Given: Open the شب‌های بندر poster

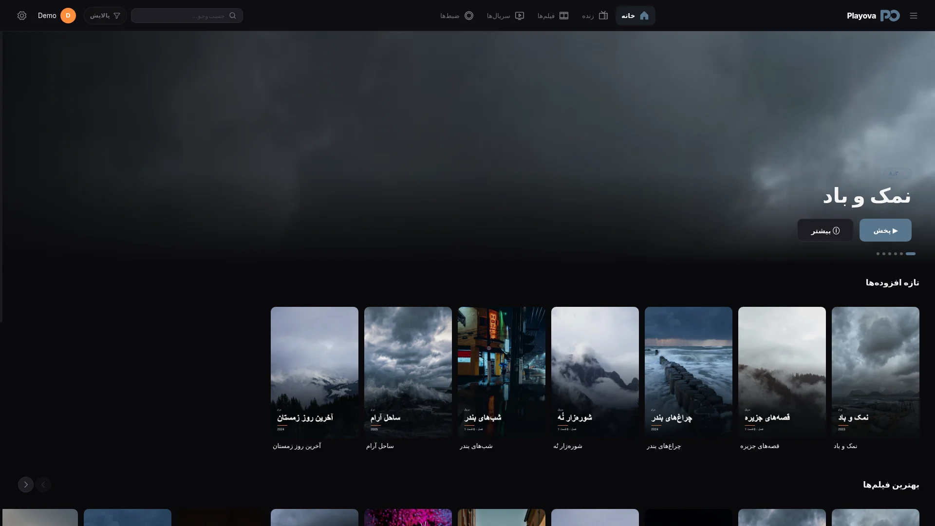Looking at the screenshot, I should [x=502, y=373].
